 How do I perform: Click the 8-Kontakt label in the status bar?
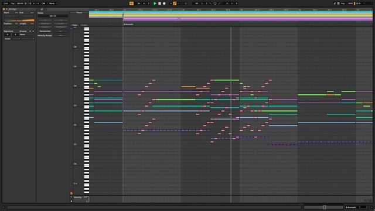351,207
